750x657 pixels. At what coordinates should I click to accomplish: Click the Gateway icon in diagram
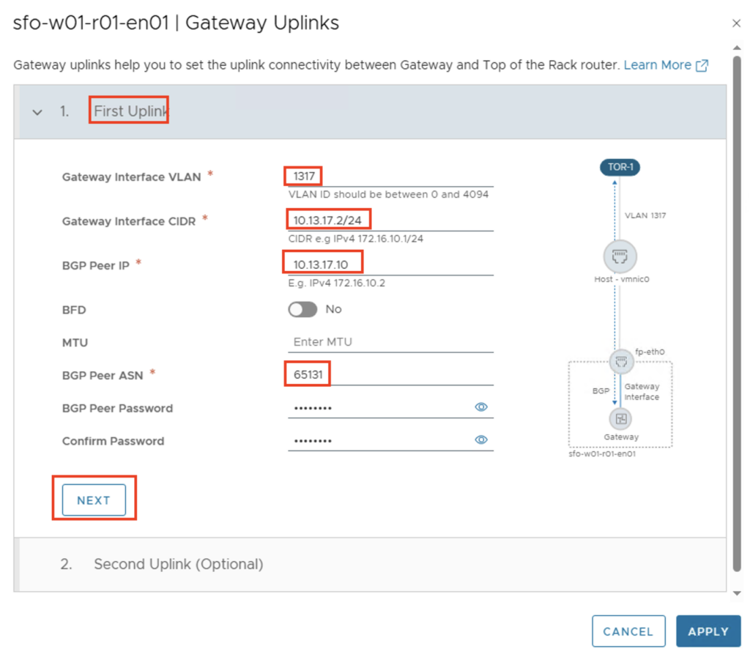pos(620,418)
